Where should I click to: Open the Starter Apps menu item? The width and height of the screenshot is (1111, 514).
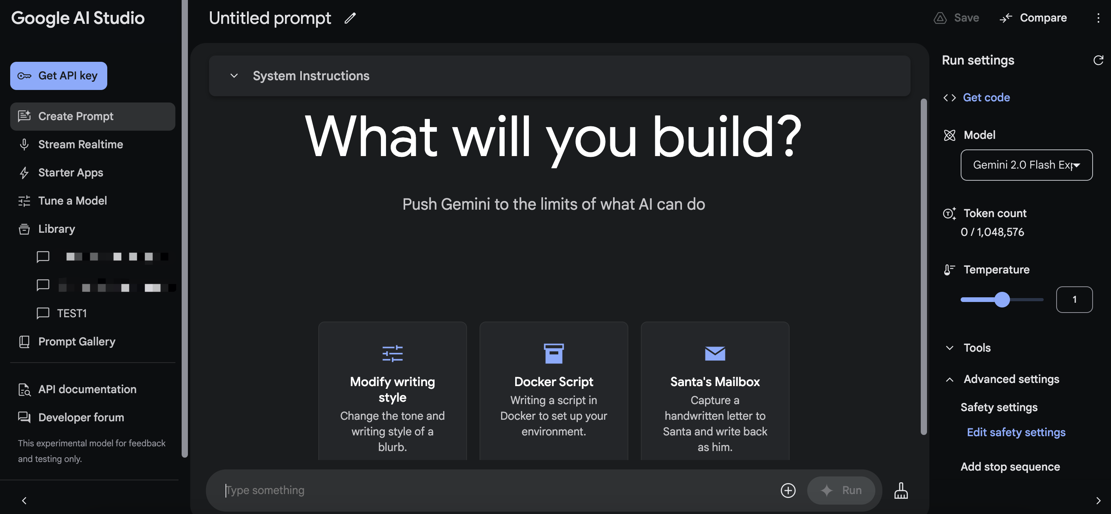[70, 173]
